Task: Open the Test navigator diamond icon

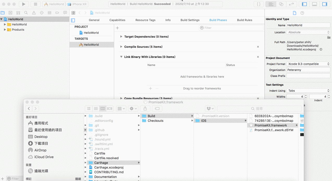Action: (x=42, y=13)
